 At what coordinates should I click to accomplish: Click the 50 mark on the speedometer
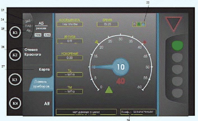148,67
